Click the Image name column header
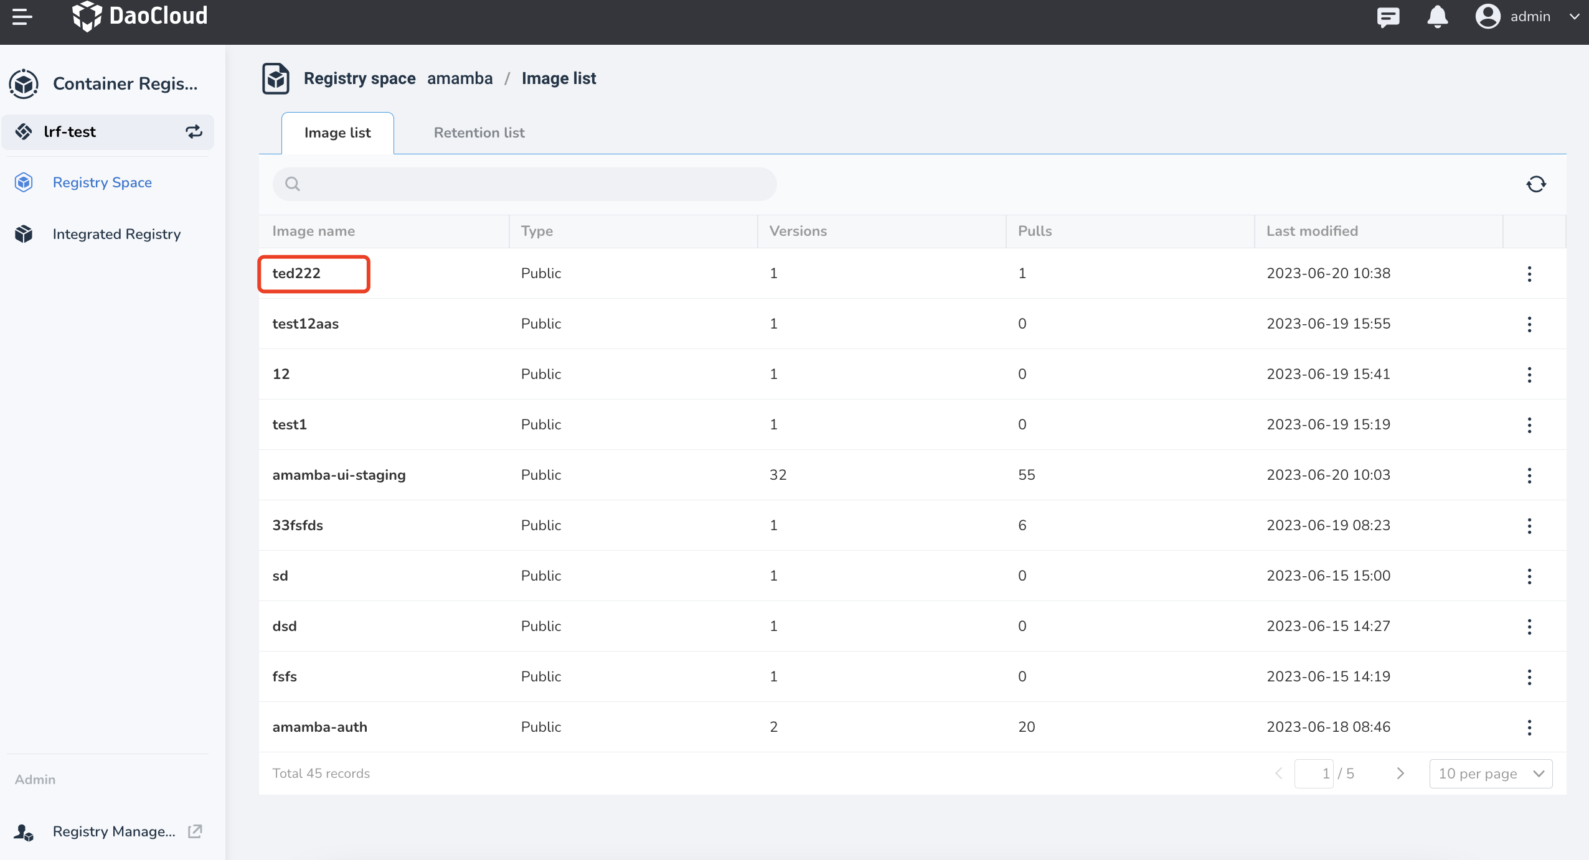1589x860 pixels. pos(314,231)
